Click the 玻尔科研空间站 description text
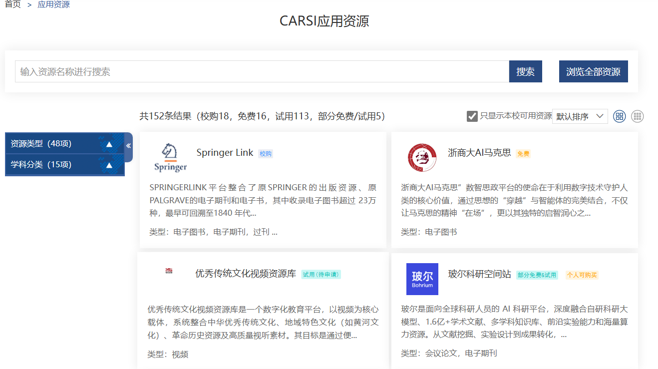The height and width of the screenshot is (369, 658). point(515,322)
